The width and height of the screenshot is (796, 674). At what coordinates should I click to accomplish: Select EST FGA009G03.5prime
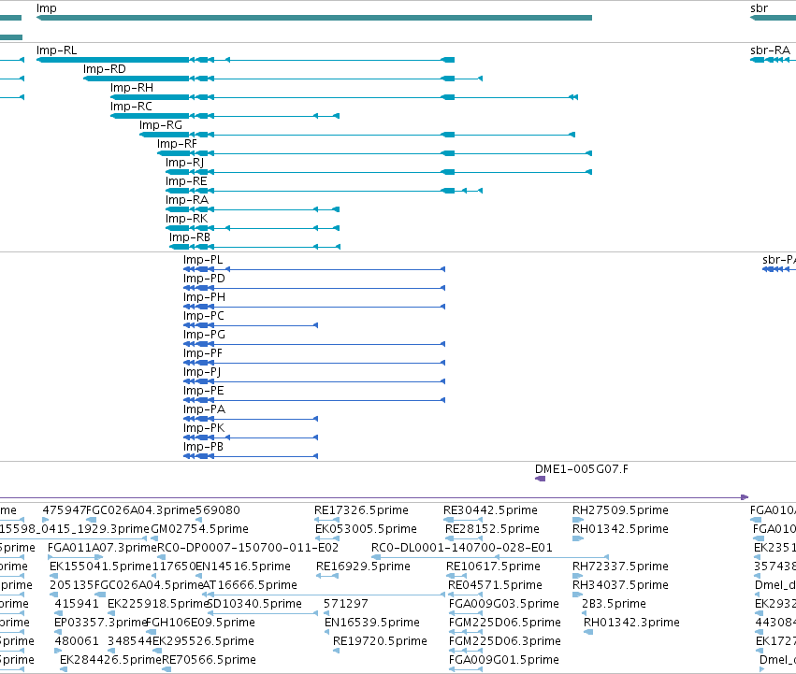click(x=503, y=605)
